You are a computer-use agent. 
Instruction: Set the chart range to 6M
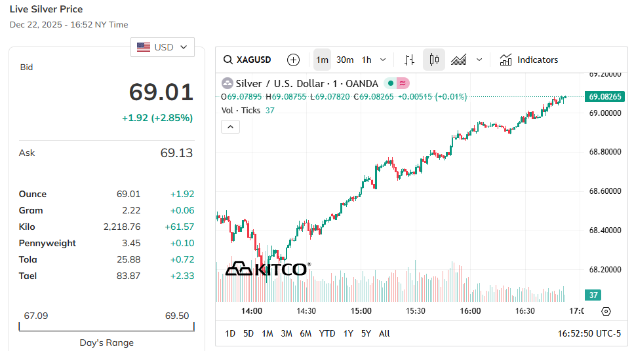[306, 333]
